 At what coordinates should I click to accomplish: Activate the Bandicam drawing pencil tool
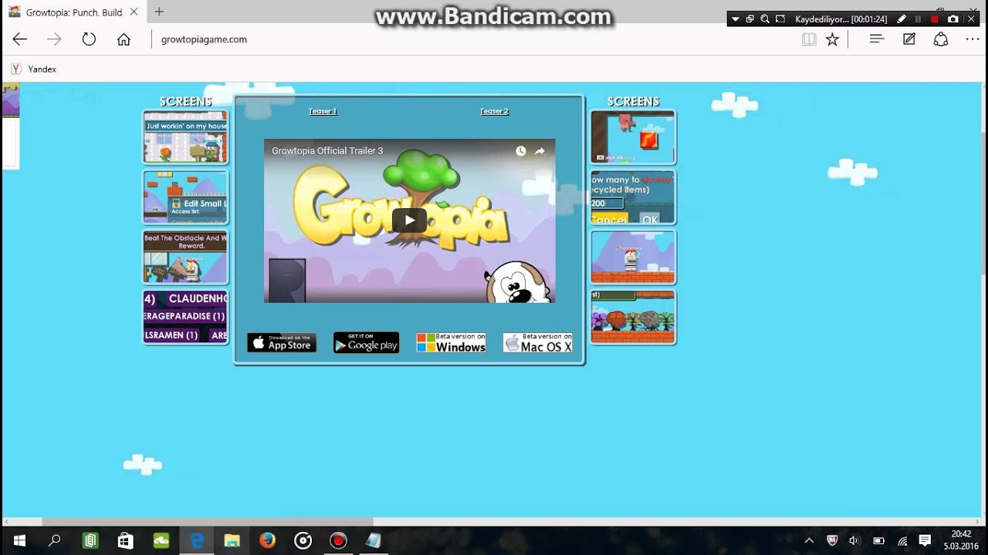point(902,19)
